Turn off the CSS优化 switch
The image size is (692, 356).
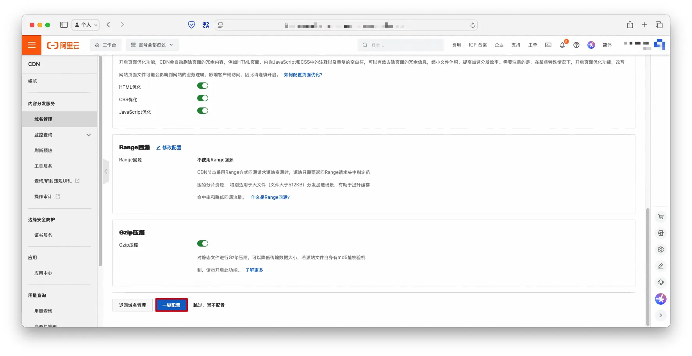click(x=202, y=98)
